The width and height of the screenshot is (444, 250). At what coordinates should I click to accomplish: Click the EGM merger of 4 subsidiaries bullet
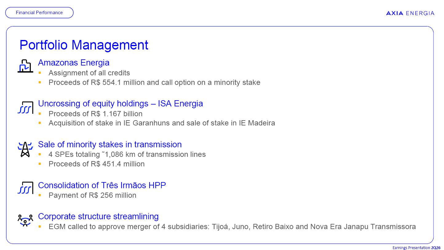(232, 227)
